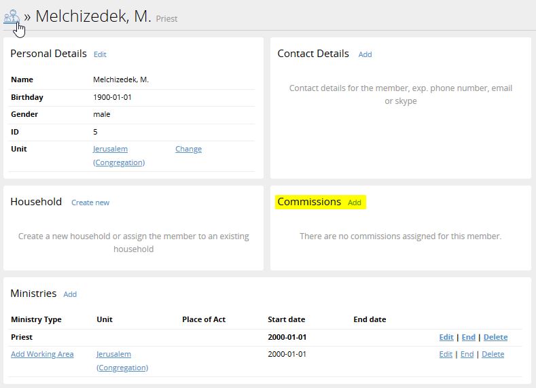The height and width of the screenshot is (388, 536).
Task: Click Add Working Area link
Action: (x=42, y=354)
